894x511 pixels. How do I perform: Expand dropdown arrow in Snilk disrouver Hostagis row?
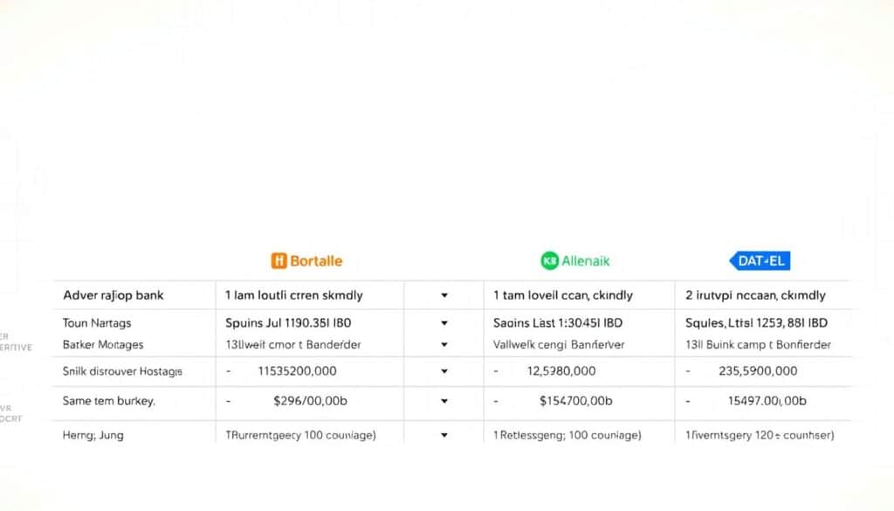coord(444,371)
